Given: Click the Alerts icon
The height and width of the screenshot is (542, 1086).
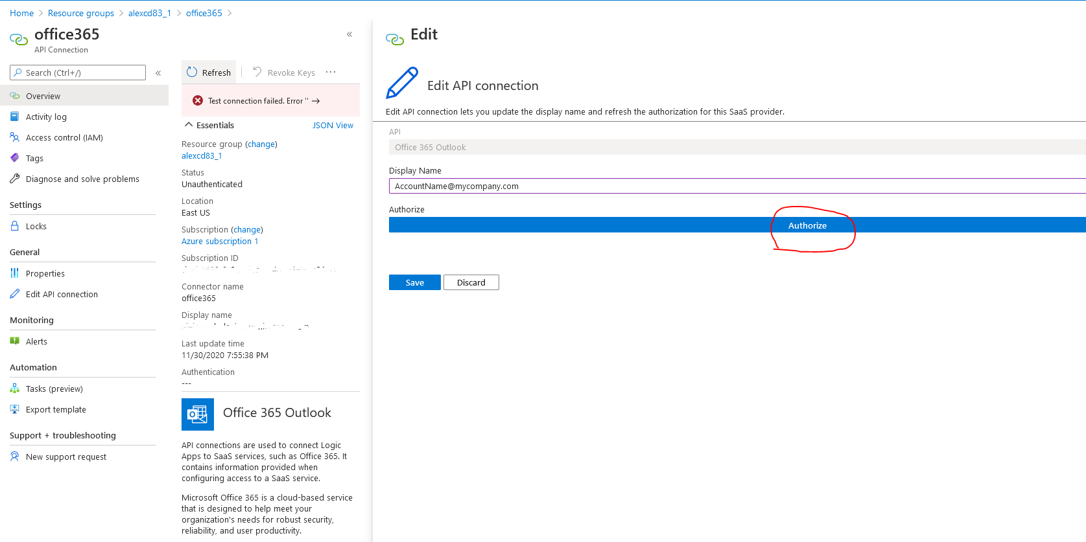Looking at the screenshot, I should pos(14,341).
